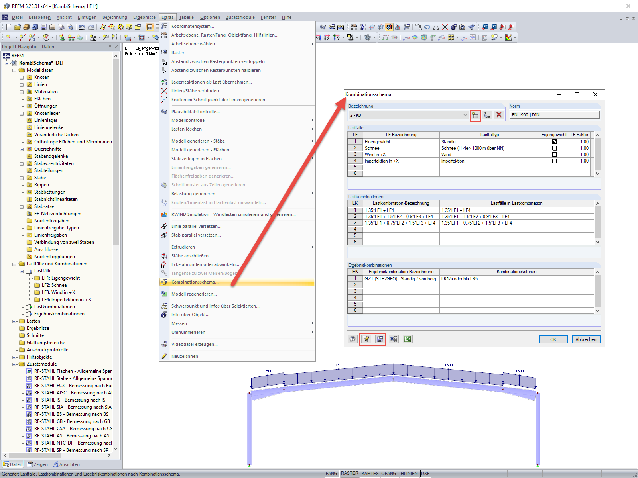Click the Projekt-Navigator vertical scrollbar
The height and width of the screenshot is (478, 638).
116,151
